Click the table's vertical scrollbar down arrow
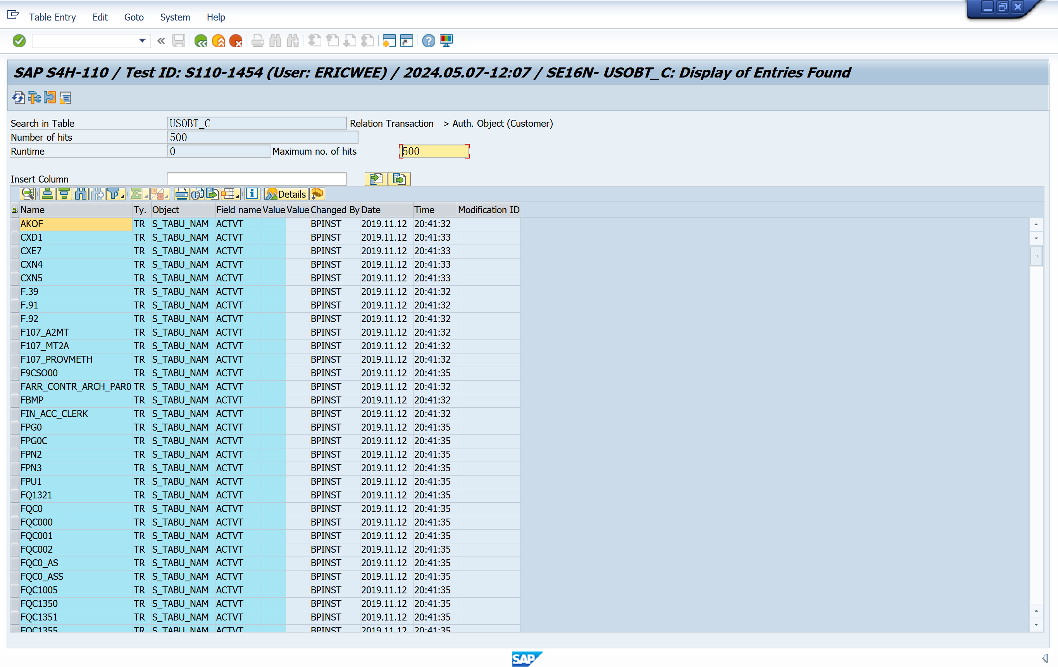Image resolution: width=1058 pixels, height=667 pixels. point(1036,624)
